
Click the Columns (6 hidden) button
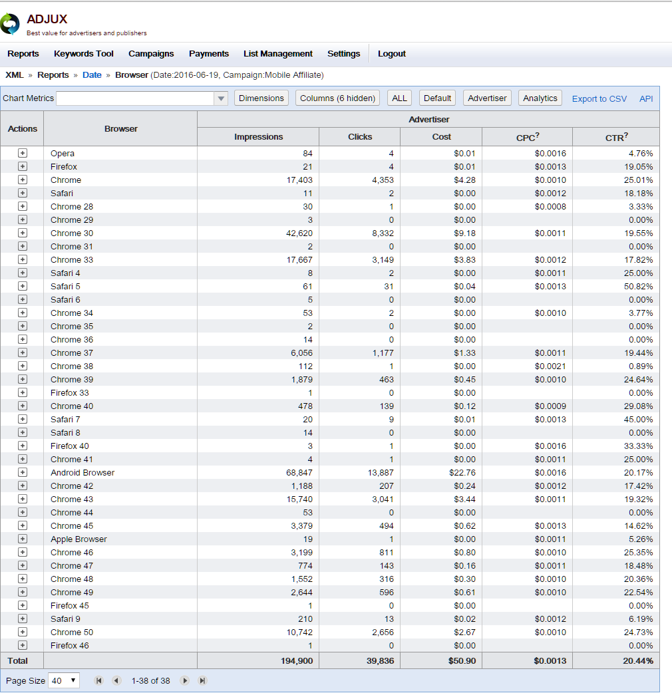pyautogui.click(x=337, y=98)
